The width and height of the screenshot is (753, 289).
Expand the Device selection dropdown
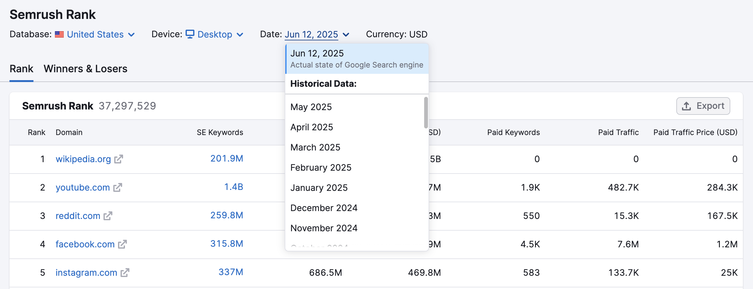(240, 35)
